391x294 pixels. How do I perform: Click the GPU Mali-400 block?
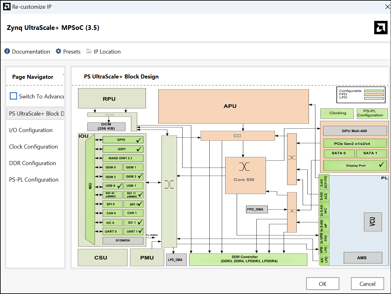click(x=355, y=131)
